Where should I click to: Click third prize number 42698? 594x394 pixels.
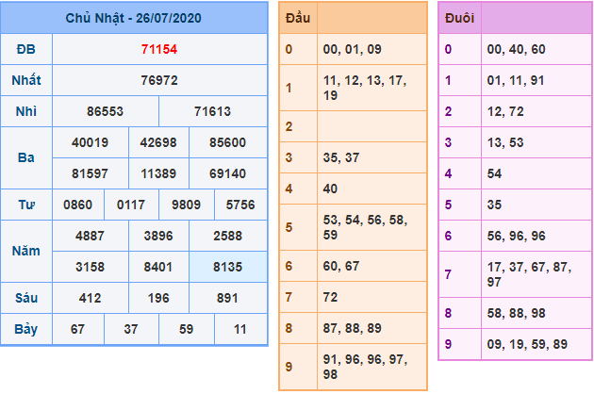coord(158,142)
